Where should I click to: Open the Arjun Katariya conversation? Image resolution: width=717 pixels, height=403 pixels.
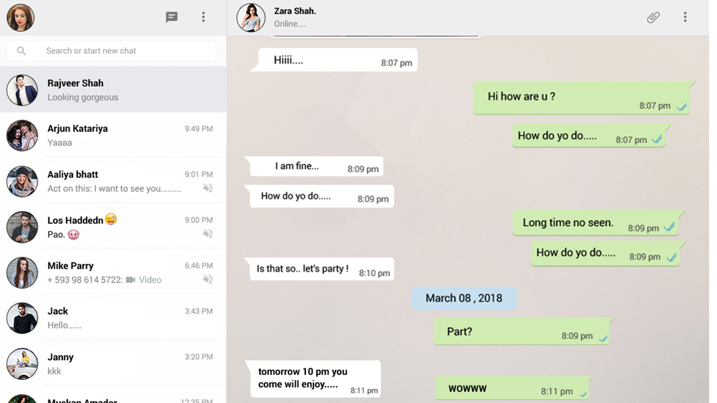(113, 135)
